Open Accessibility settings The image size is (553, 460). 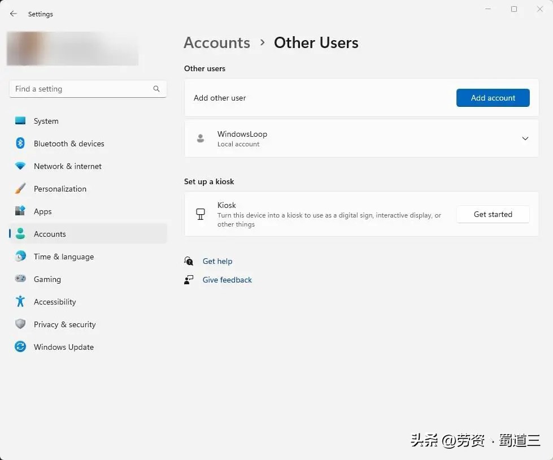(20, 302)
